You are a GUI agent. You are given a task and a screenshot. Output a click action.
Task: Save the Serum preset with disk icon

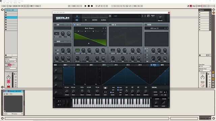click(110, 16)
